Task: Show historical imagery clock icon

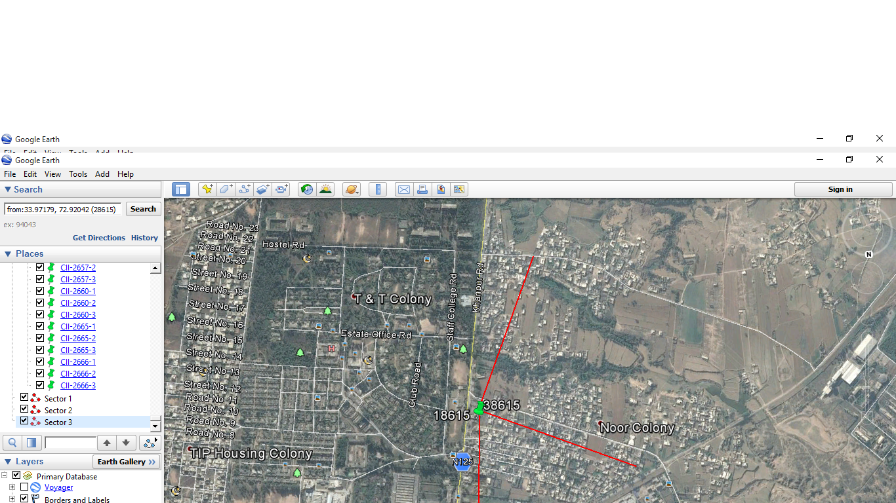Action: 306,189
